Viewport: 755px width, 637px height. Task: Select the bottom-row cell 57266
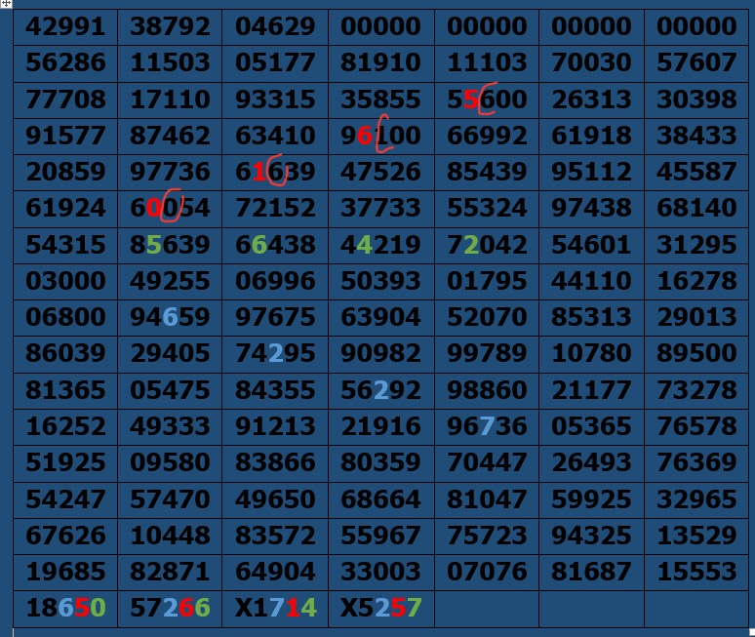[x=170, y=608]
